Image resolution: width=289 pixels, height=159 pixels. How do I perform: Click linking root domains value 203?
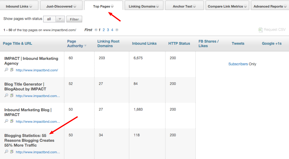[x=102, y=58]
